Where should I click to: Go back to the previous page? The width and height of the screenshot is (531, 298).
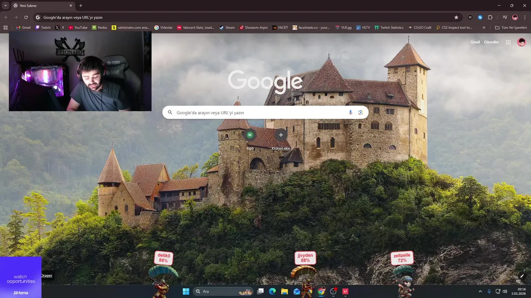(x=6, y=17)
